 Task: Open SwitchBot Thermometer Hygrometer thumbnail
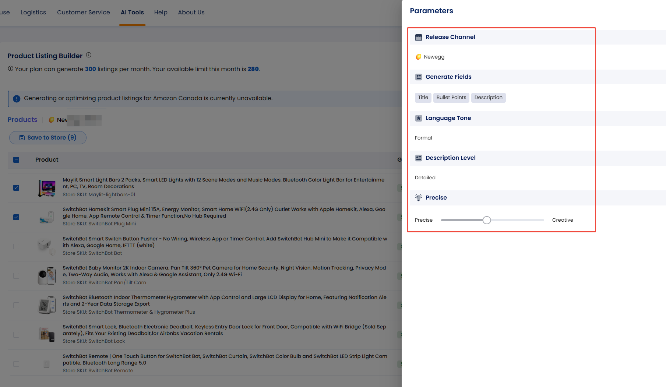[x=47, y=305]
